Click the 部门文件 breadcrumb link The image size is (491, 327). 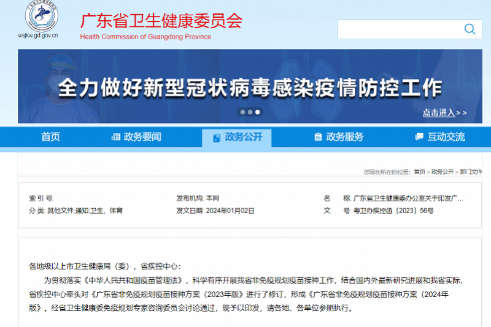(x=471, y=172)
